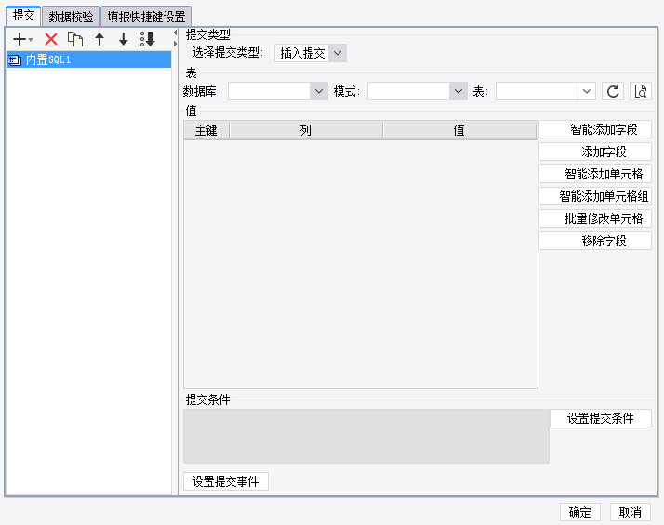This screenshot has width=664, height=525.
Task: Click the 智能添加字段 button
Action: 595,129
